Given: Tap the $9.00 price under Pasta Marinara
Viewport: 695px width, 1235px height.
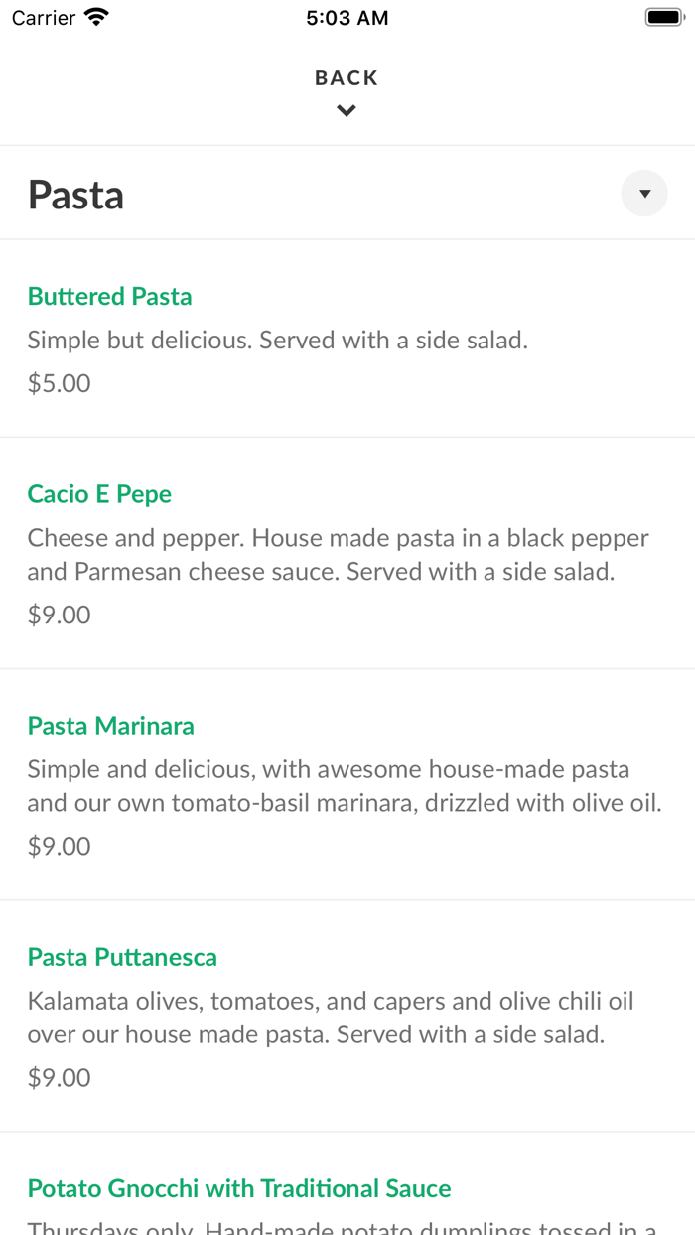Looking at the screenshot, I should click(x=59, y=846).
